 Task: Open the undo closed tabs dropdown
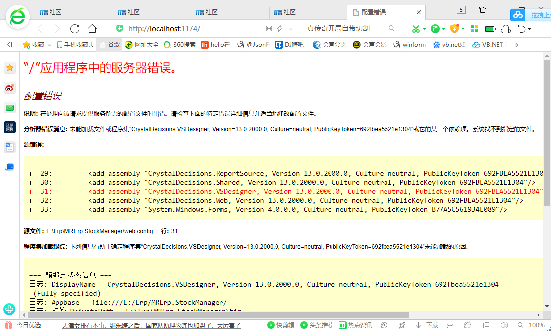pyautogui.click(x=529, y=29)
